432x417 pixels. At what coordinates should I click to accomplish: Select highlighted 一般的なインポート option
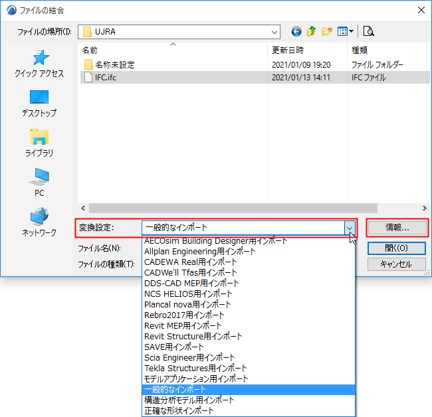point(249,390)
